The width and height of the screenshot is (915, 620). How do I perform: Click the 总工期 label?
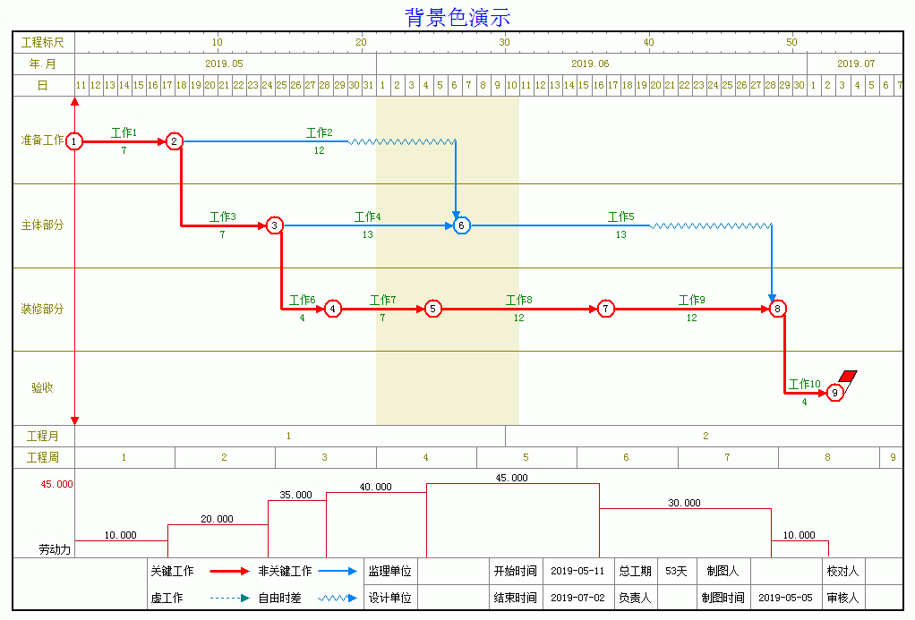(x=635, y=571)
